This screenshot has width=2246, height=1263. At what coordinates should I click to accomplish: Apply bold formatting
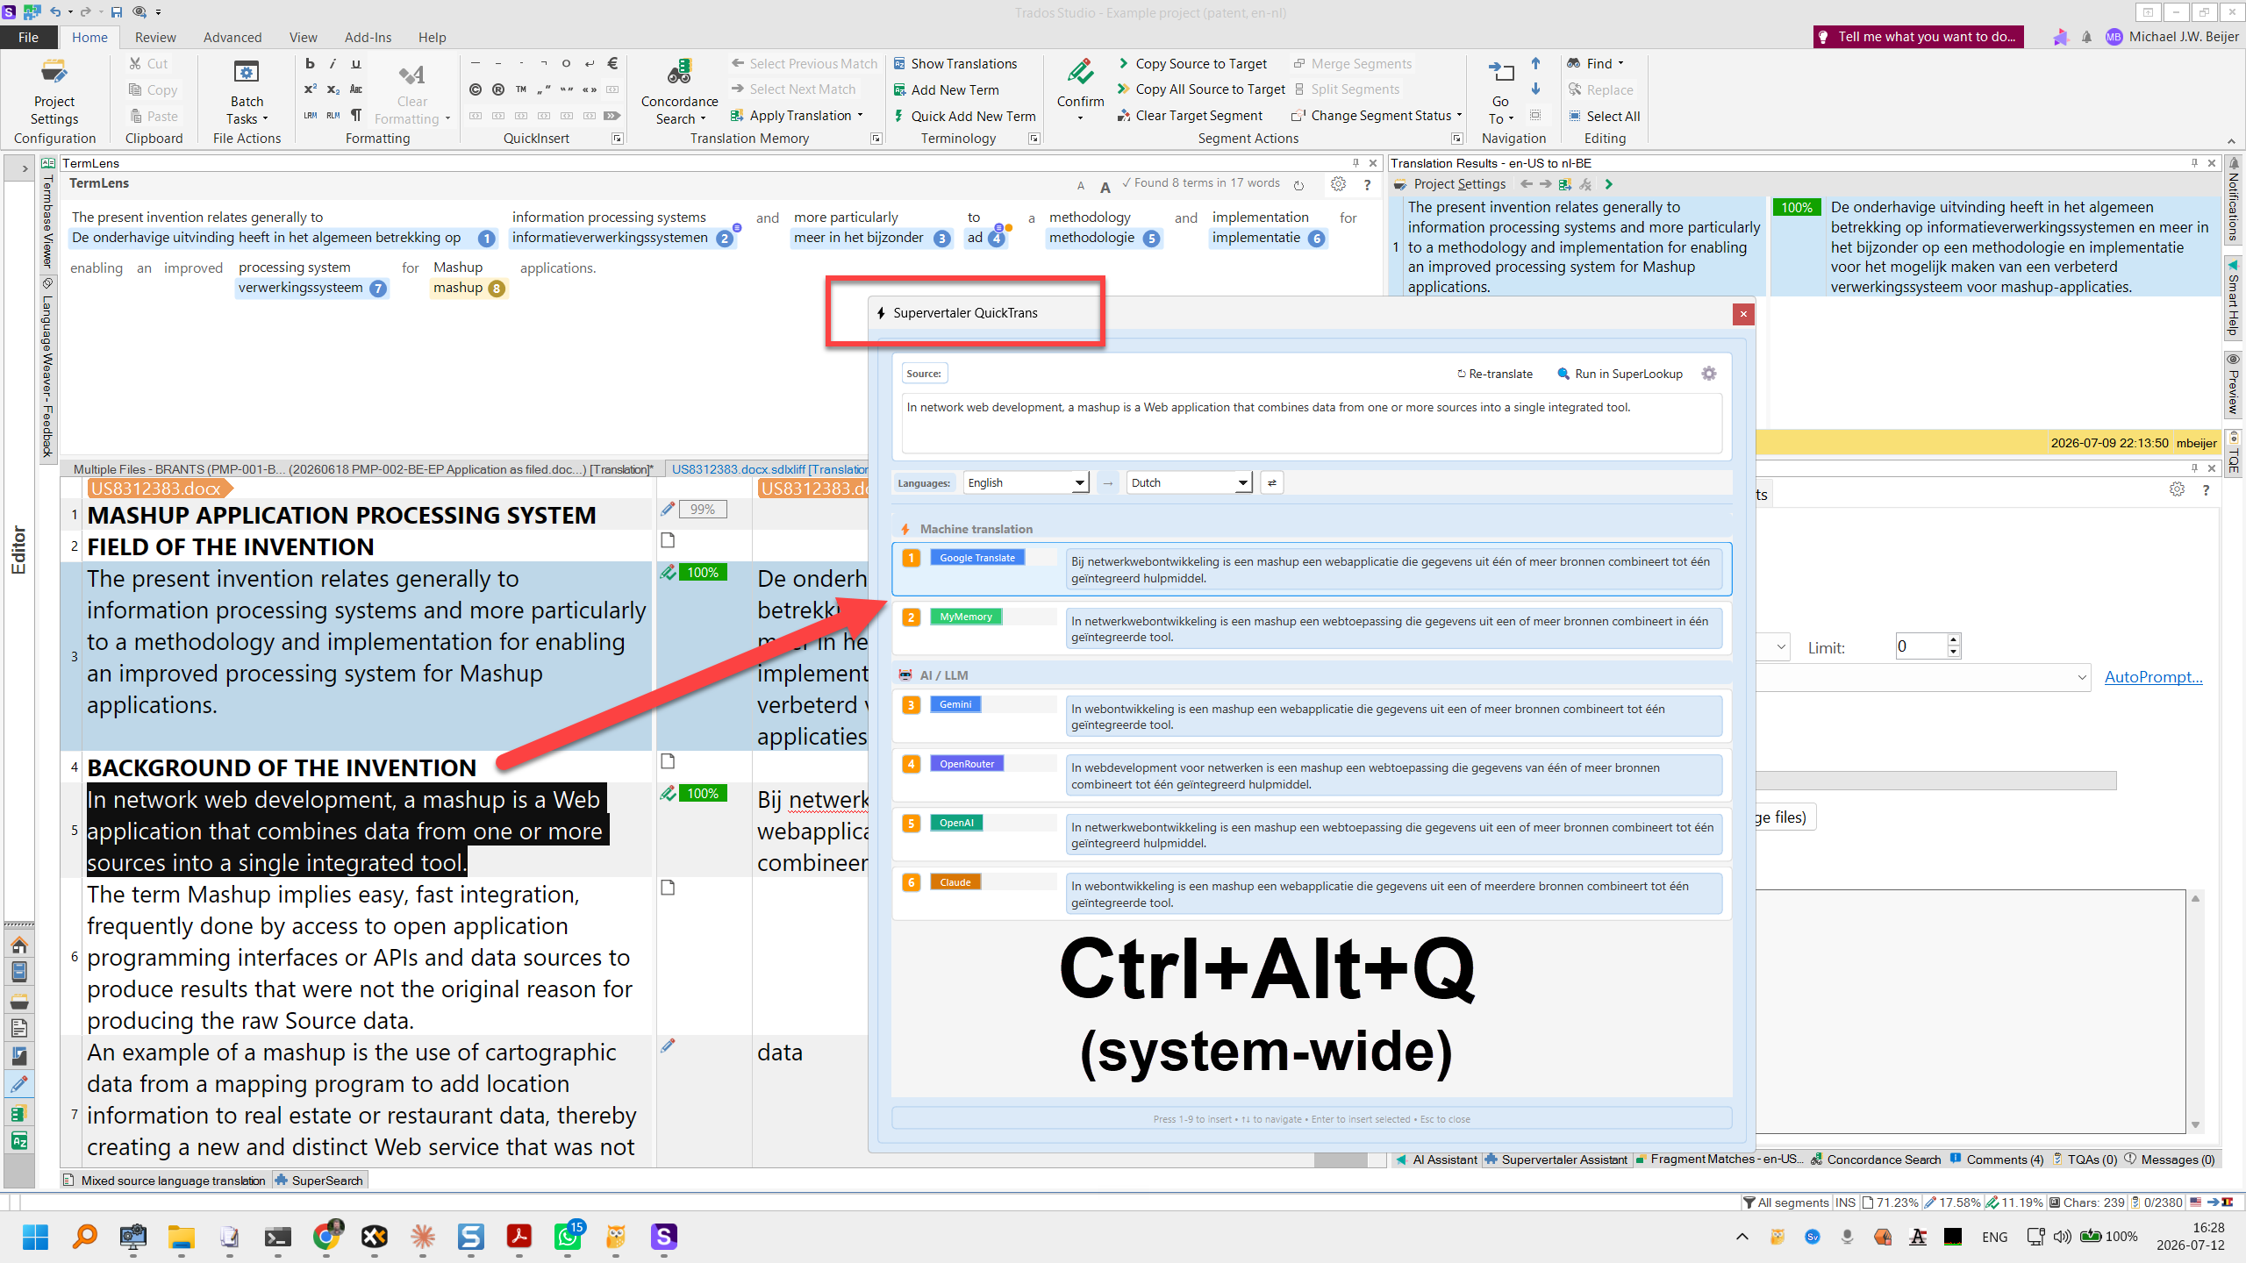[x=310, y=63]
